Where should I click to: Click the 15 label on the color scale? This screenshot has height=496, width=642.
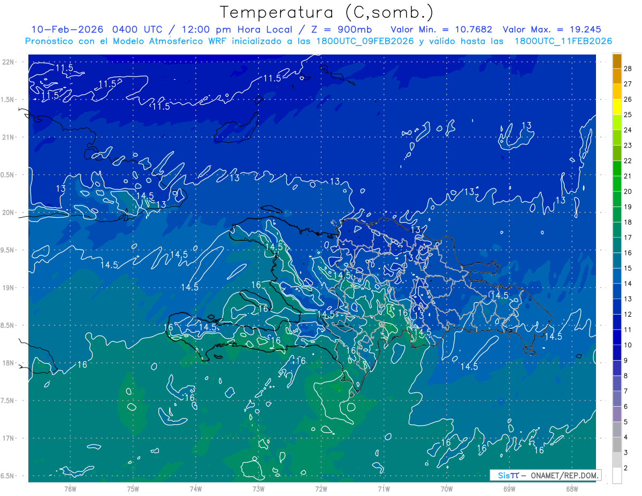point(628,268)
